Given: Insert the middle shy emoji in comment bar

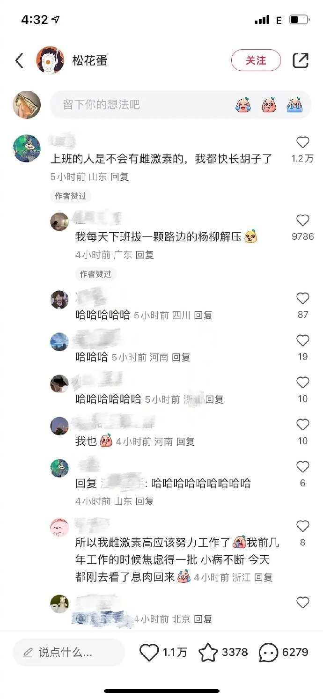Looking at the screenshot, I should pos(269,104).
